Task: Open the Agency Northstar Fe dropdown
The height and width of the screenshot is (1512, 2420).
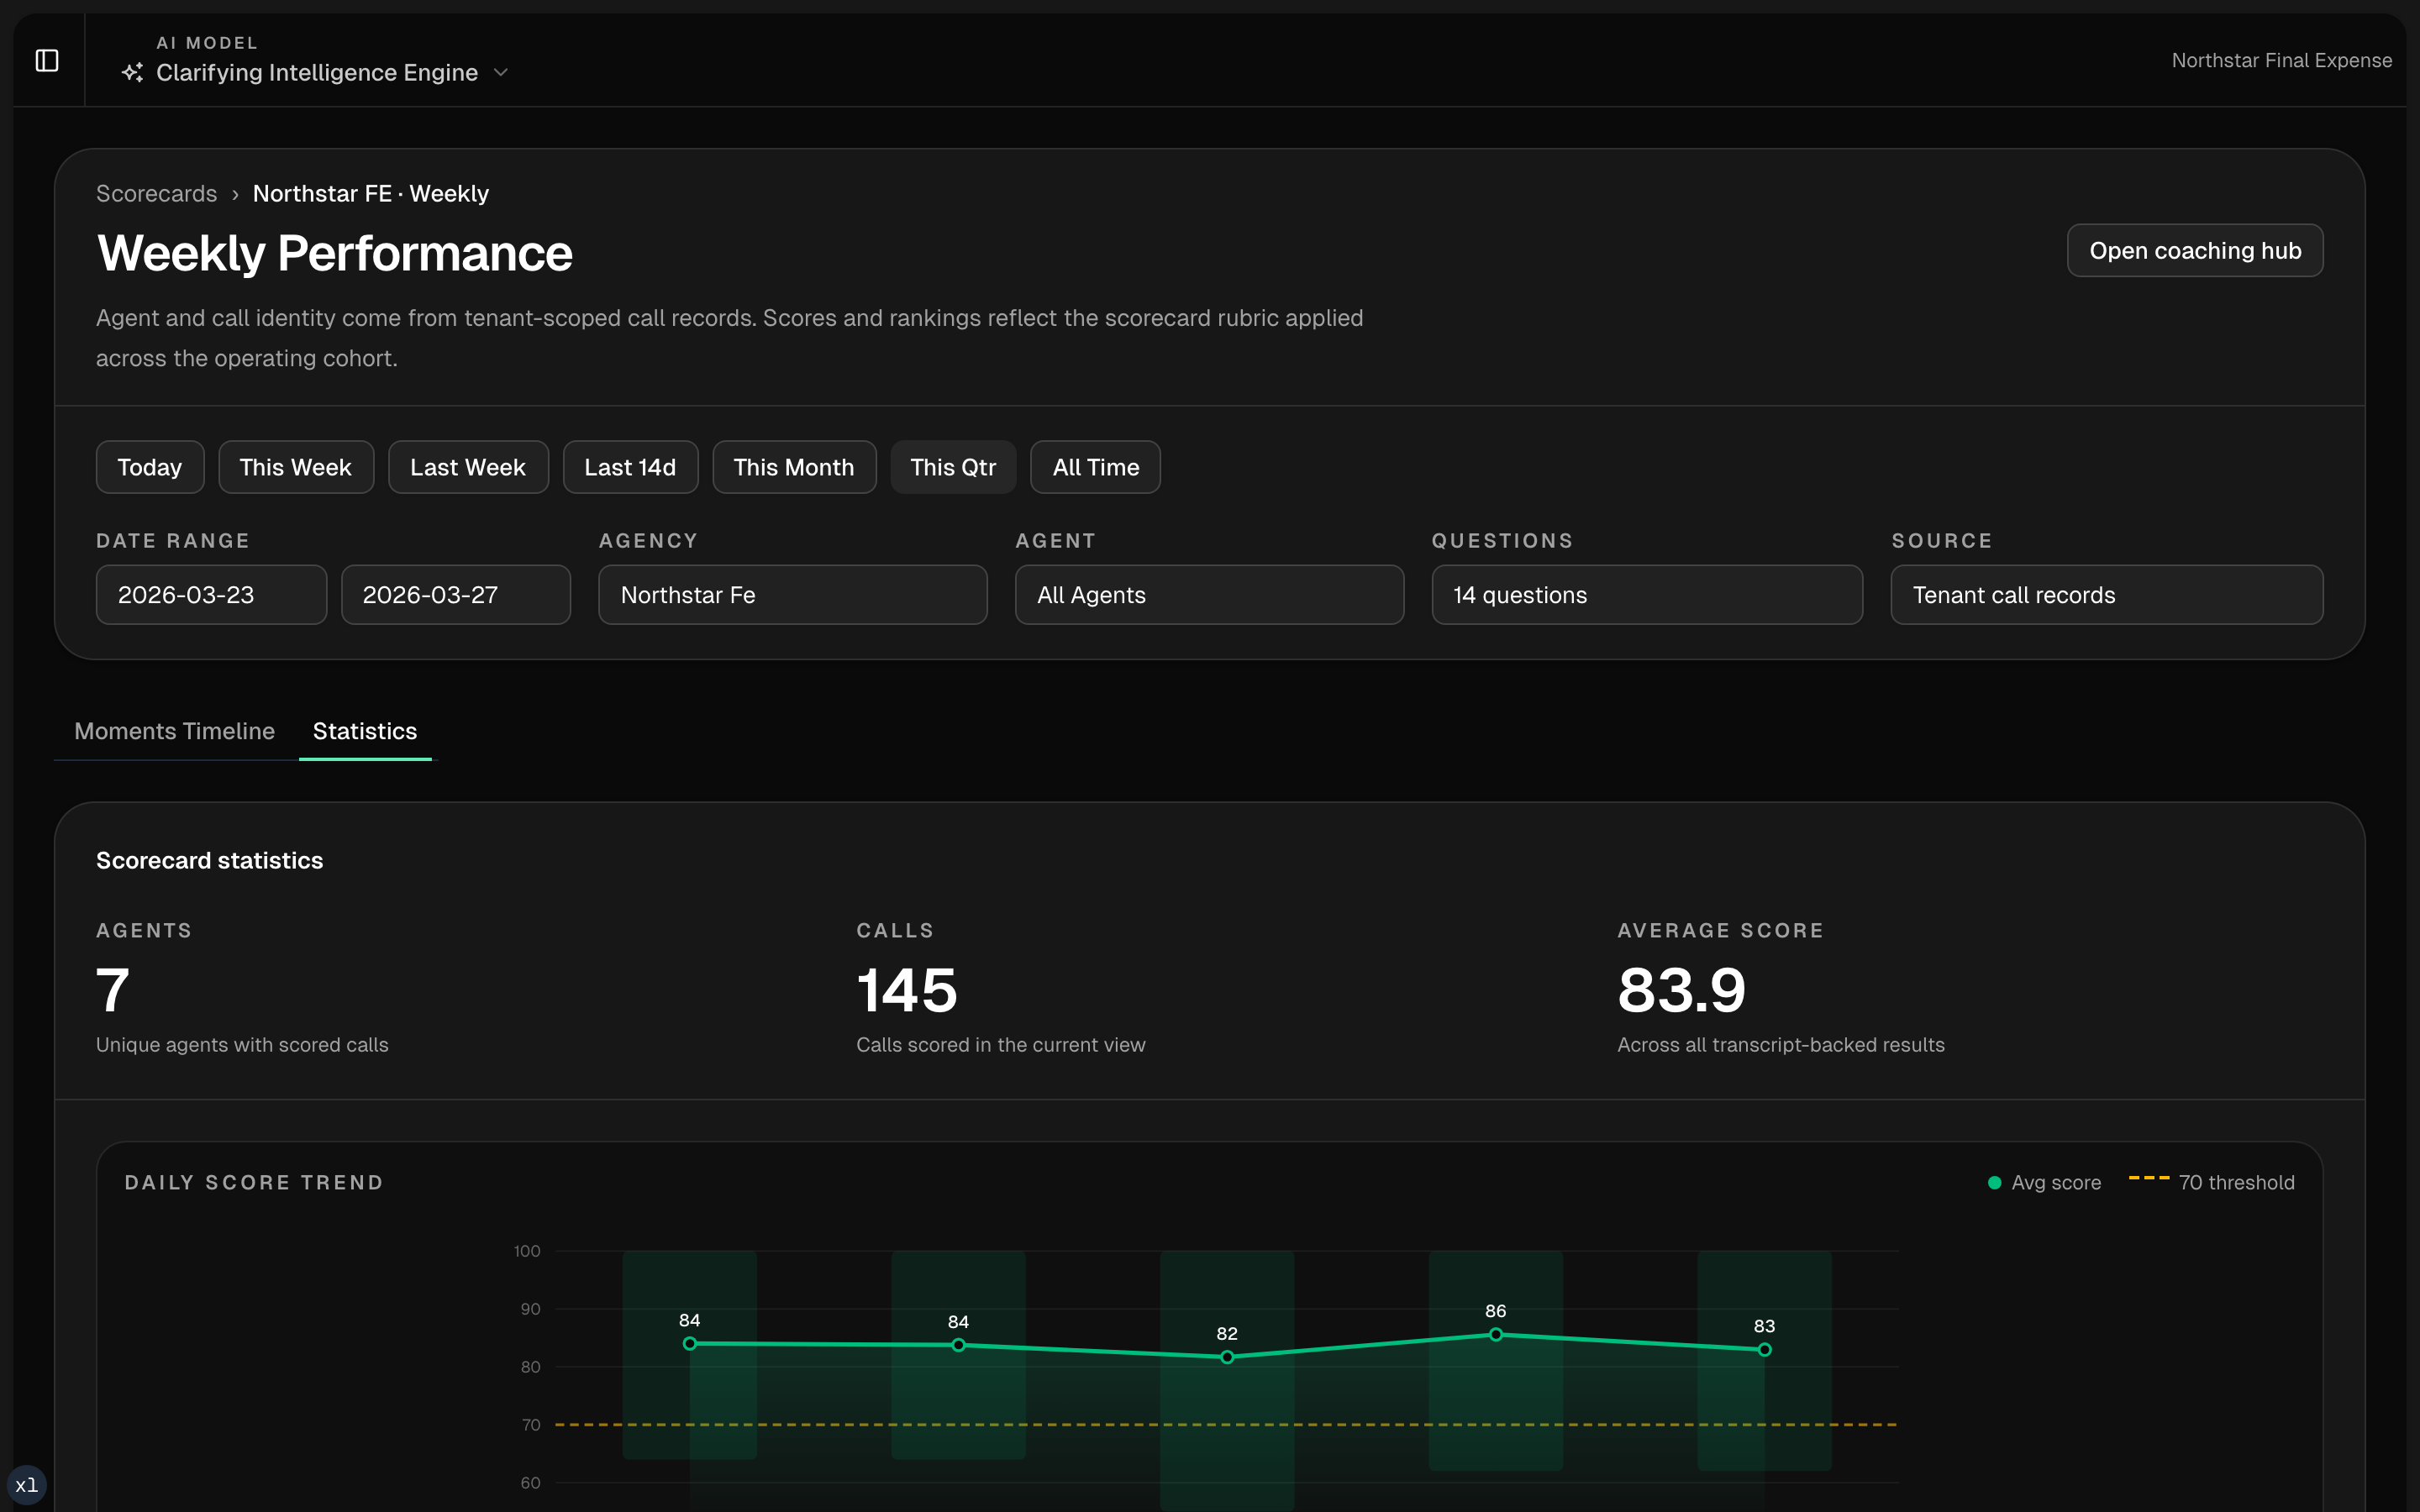Action: click(x=792, y=595)
